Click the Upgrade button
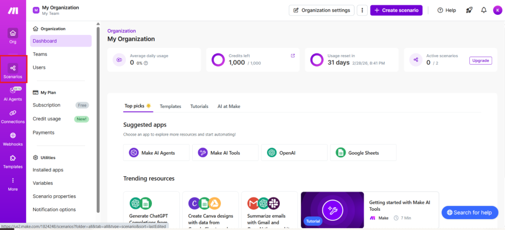The image size is (505, 230). (x=480, y=61)
